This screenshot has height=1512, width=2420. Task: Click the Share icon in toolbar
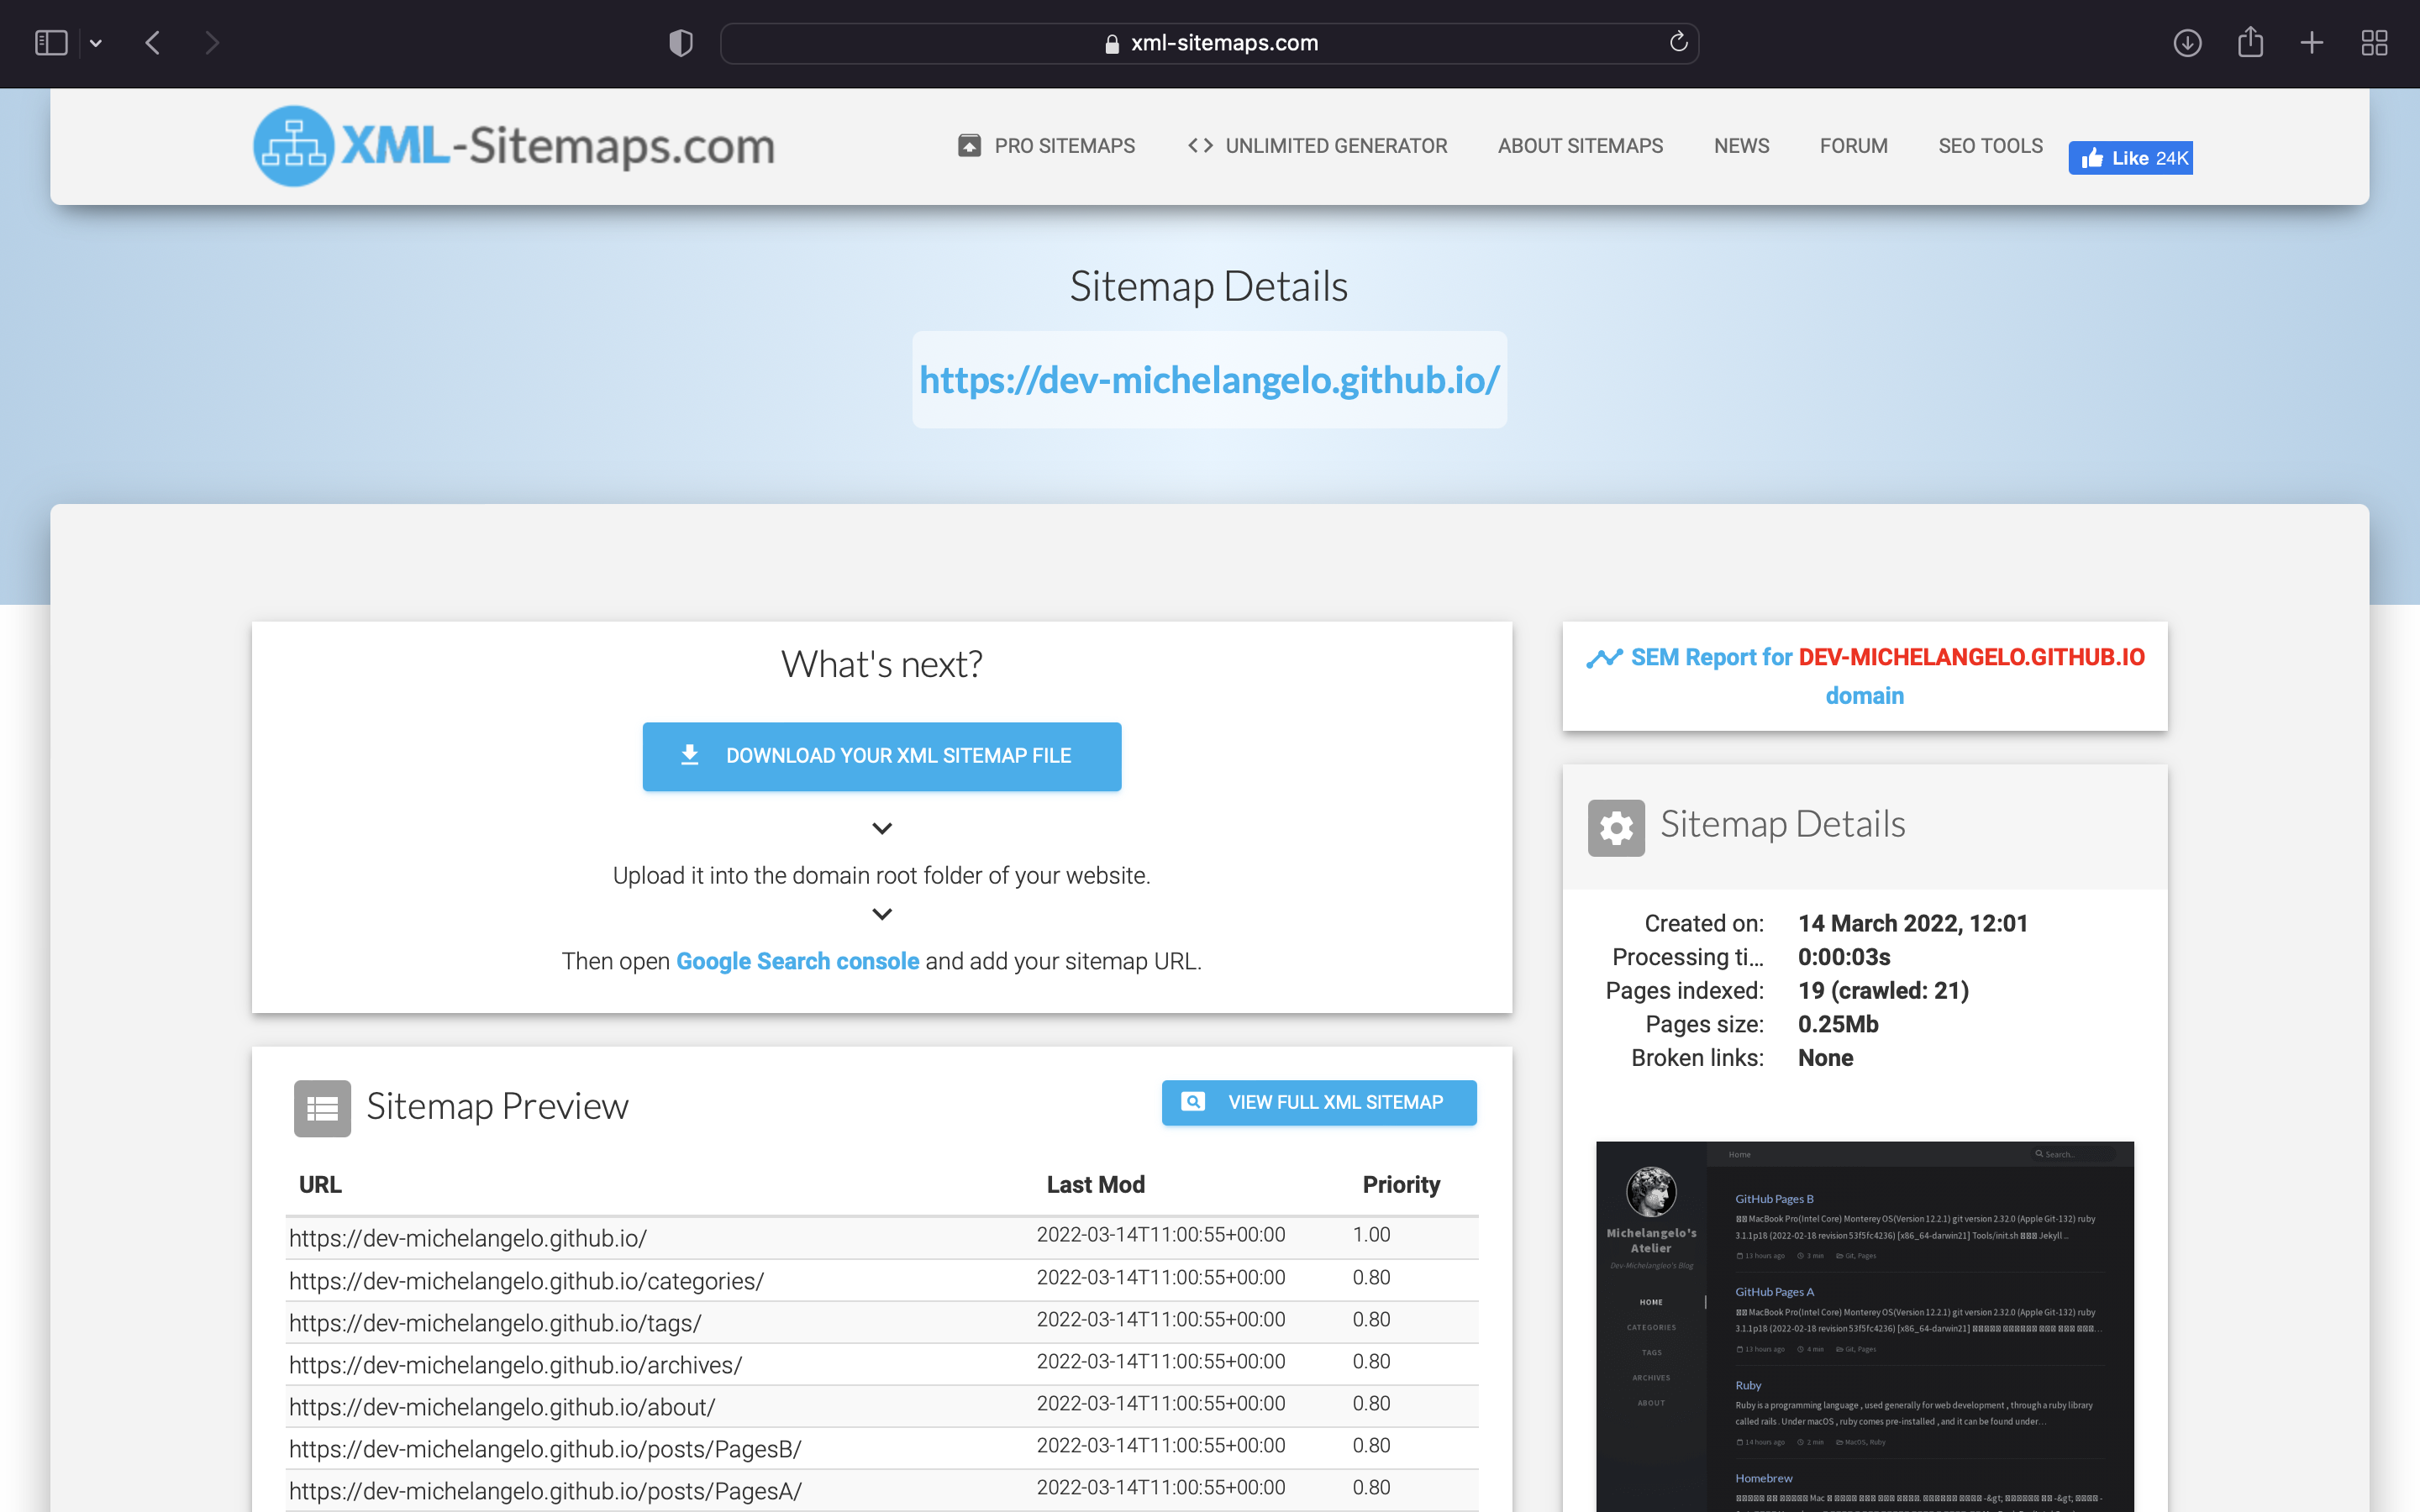(x=2250, y=43)
